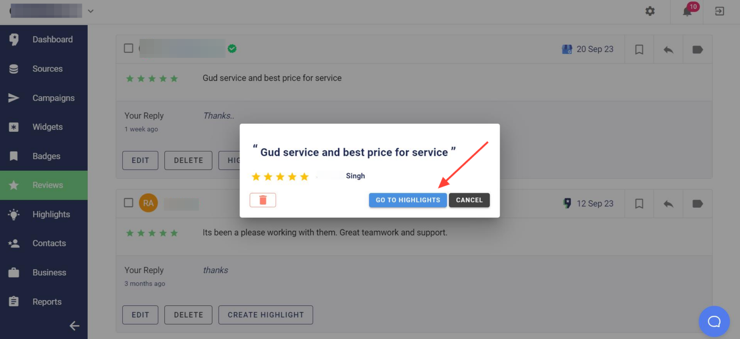Click the red trash icon in dialog
Image resolution: width=740 pixels, height=339 pixels.
[263, 200]
